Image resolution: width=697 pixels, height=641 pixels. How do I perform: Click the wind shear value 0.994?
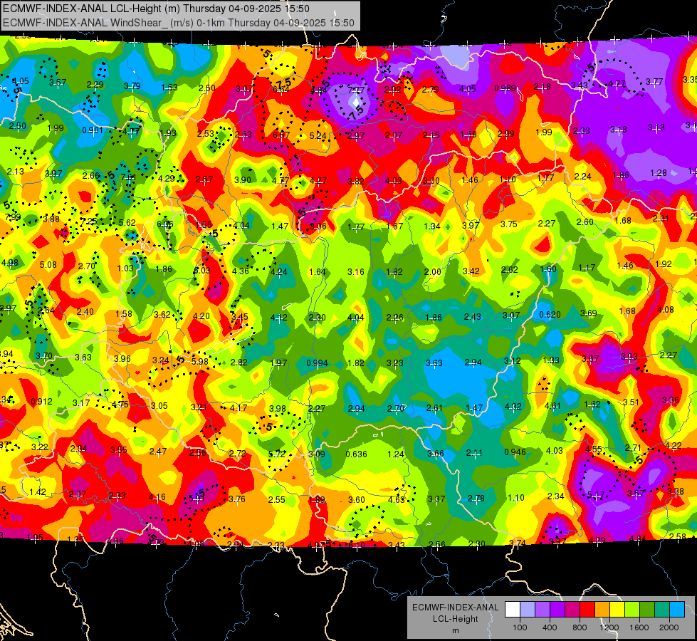(317, 363)
